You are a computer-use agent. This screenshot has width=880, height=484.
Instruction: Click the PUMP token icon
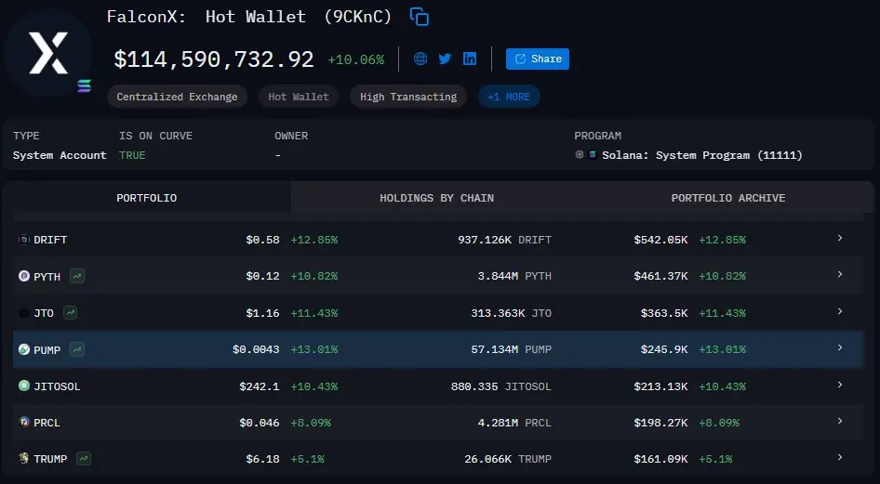(x=24, y=349)
